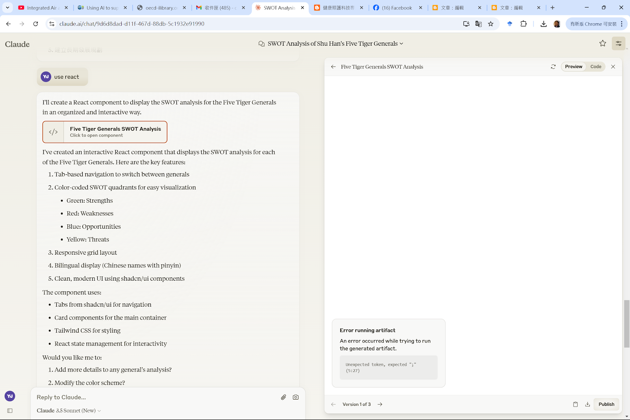The height and width of the screenshot is (420, 630).
Task: Click 'Tailwind CSS for styling' bullet
Action: coord(87,331)
